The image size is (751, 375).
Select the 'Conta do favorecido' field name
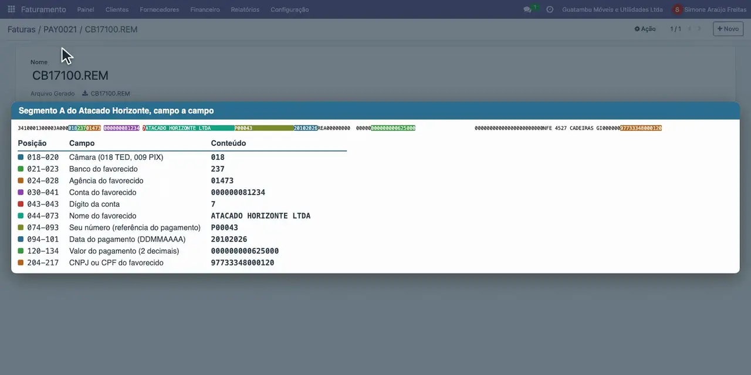[x=103, y=192]
